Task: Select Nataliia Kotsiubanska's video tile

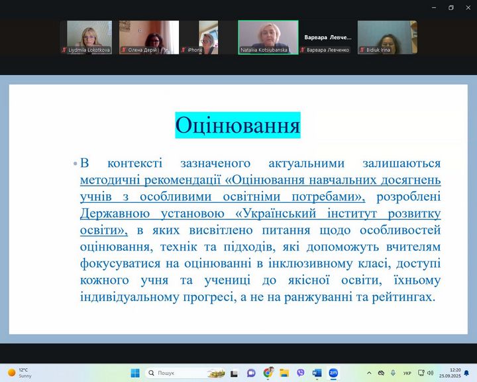Action: 268,37
